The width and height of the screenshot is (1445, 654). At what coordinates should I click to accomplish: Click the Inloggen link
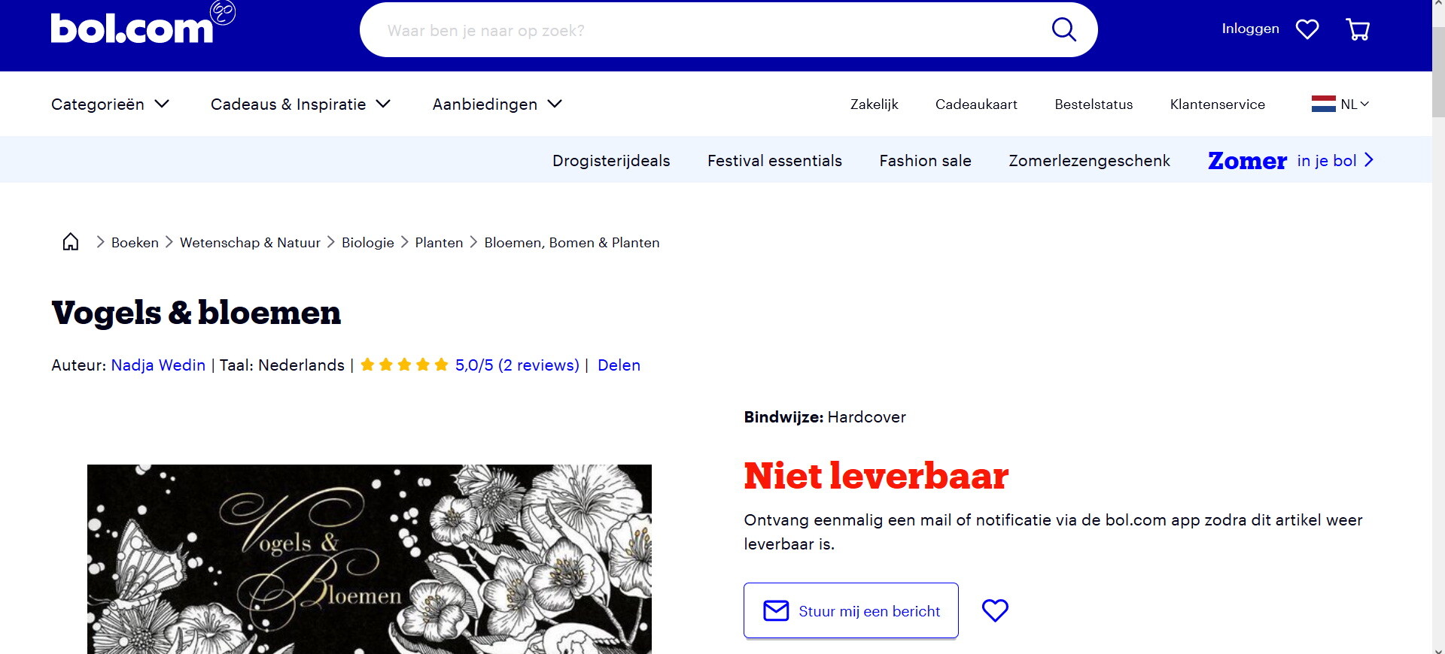[1250, 29]
